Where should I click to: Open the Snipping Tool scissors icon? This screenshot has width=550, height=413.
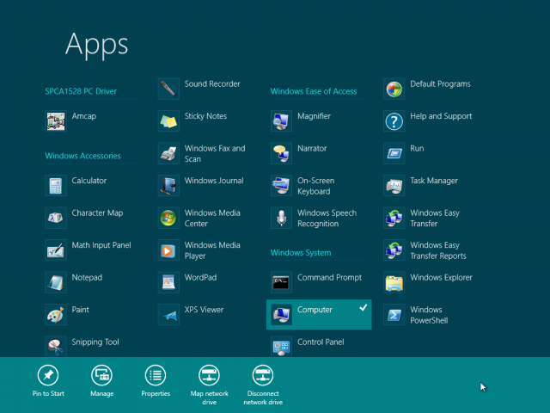pos(56,347)
